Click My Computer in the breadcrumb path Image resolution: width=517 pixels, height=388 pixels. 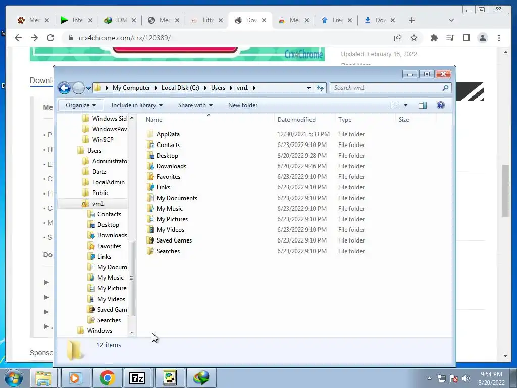pos(131,88)
